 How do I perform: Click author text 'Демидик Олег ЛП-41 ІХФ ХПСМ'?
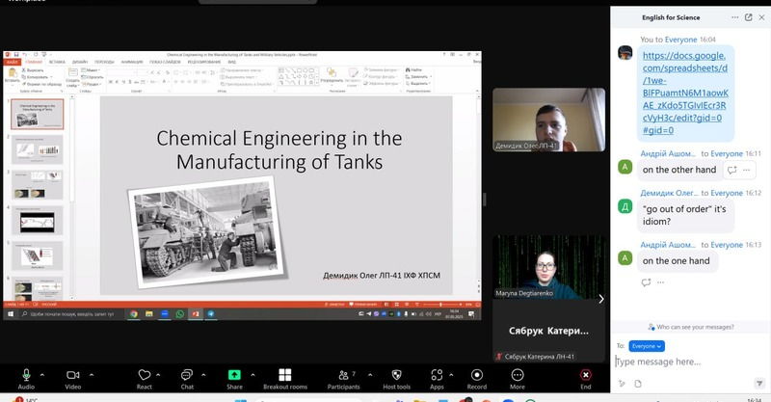pyautogui.click(x=382, y=276)
